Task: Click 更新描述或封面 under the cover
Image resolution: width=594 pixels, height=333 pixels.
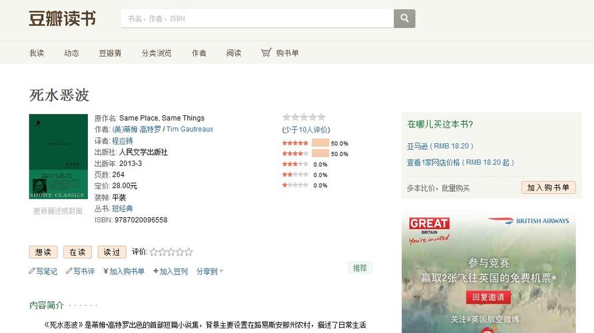Action: (58, 211)
